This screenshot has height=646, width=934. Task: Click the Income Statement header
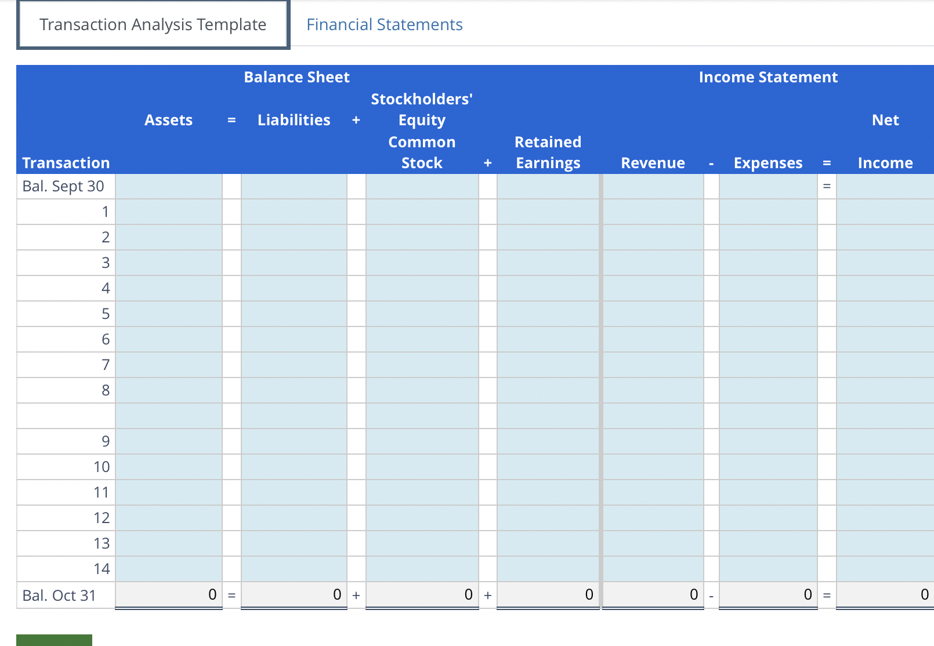768,77
